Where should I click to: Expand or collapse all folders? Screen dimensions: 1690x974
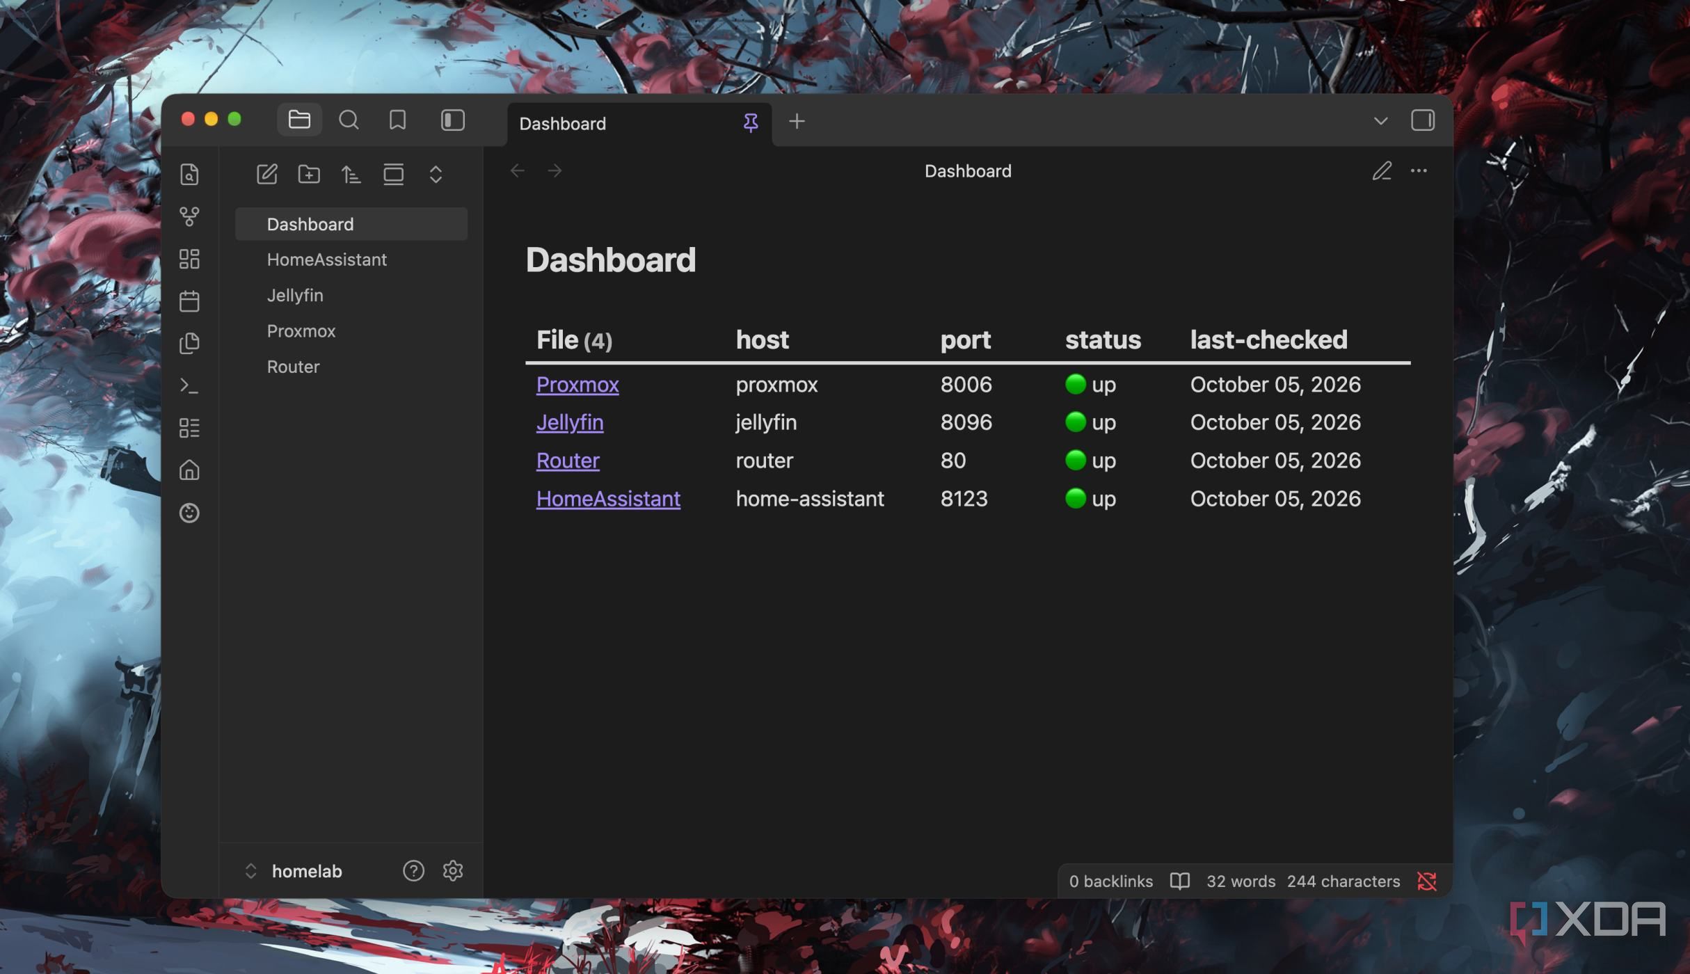point(436,174)
